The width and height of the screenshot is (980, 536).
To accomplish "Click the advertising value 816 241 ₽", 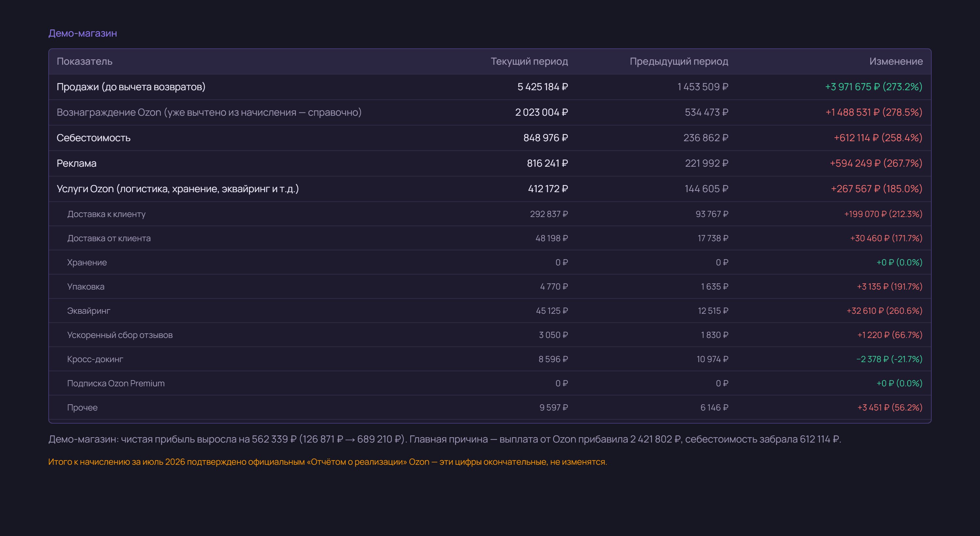I will click(x=547, y=163).
